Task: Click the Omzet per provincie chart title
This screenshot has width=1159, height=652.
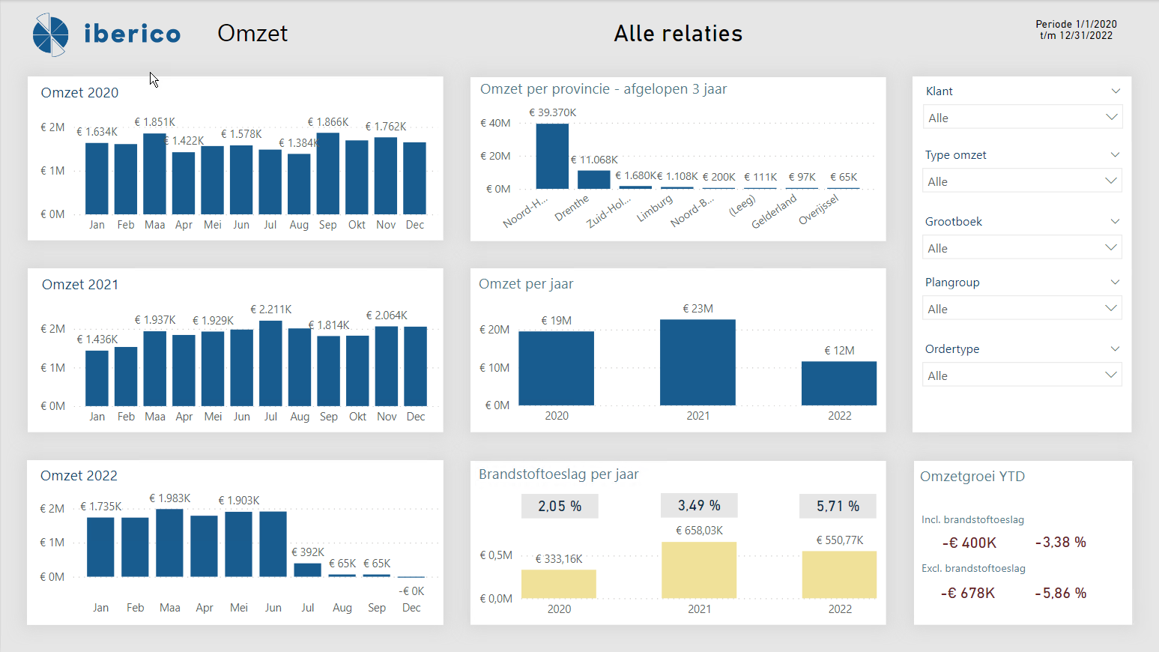Action: 603,89
